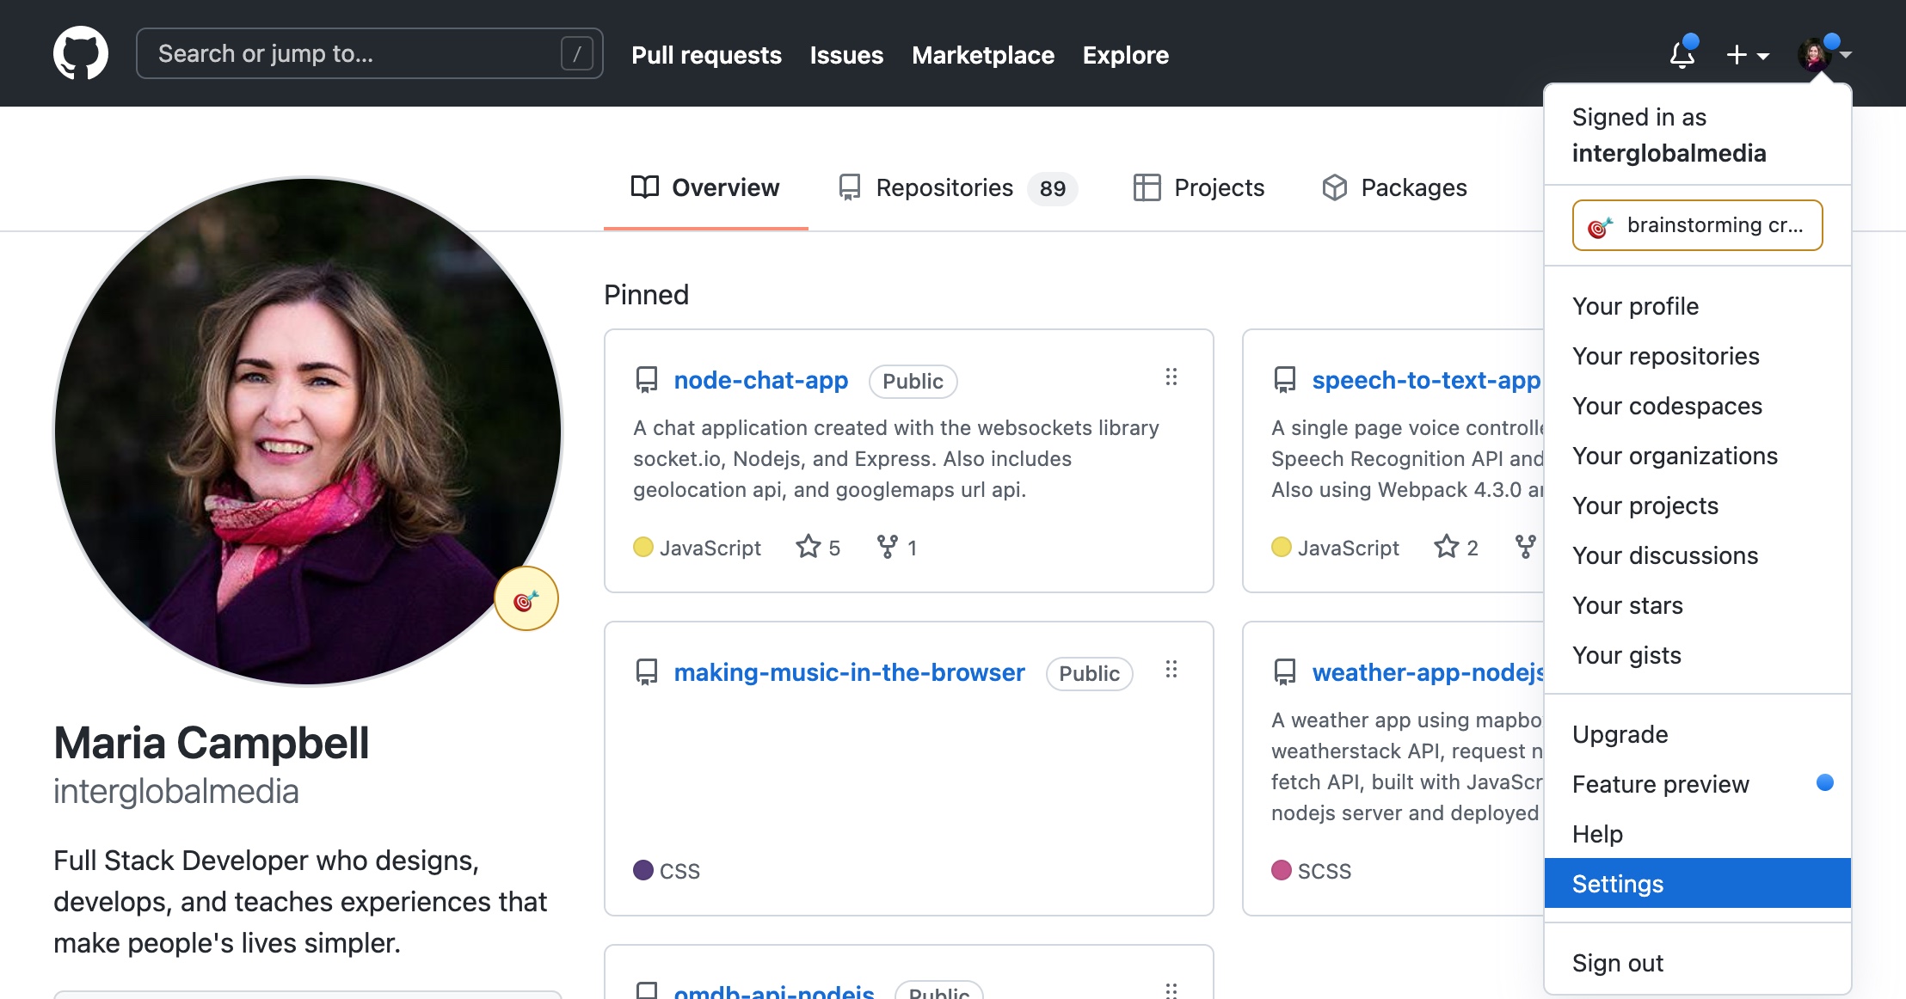Click the star icon on node-chat-app
The image size is (1906, 999).
coord(808,547)
